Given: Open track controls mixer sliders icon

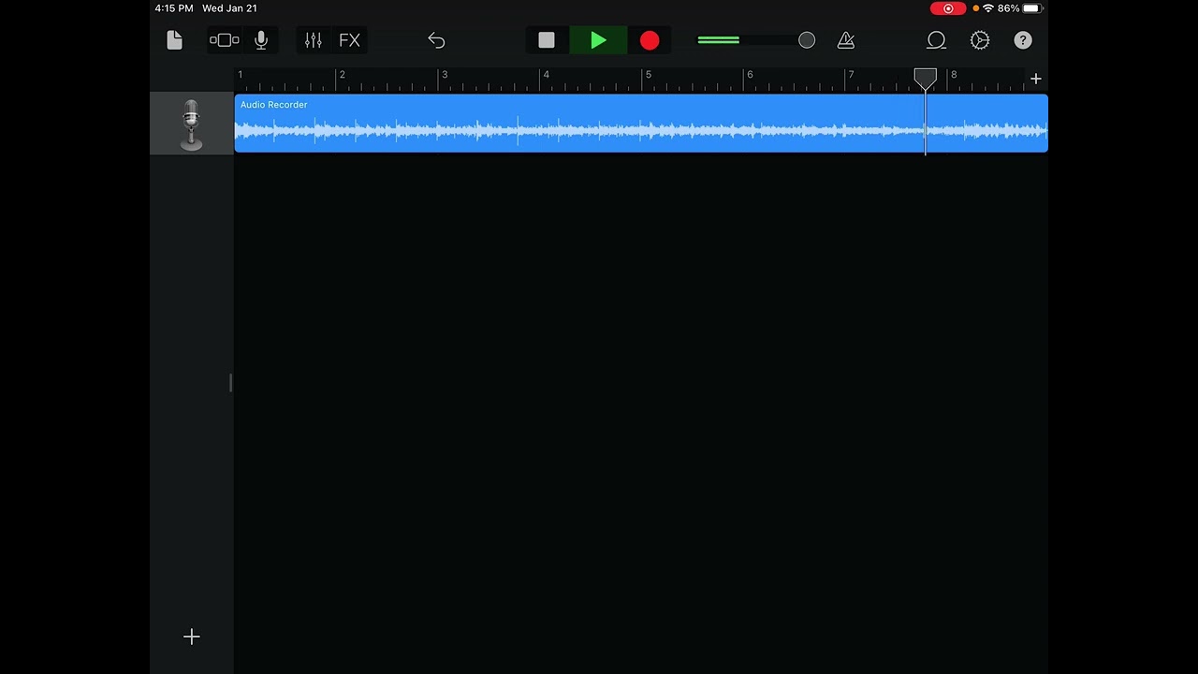Looking at the screenshot, I should pos(313,40).
